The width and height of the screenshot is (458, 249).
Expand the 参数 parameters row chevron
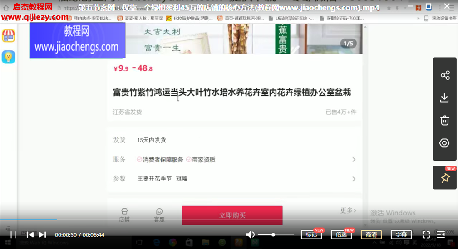pyautogui.click(x=354, y=179)
